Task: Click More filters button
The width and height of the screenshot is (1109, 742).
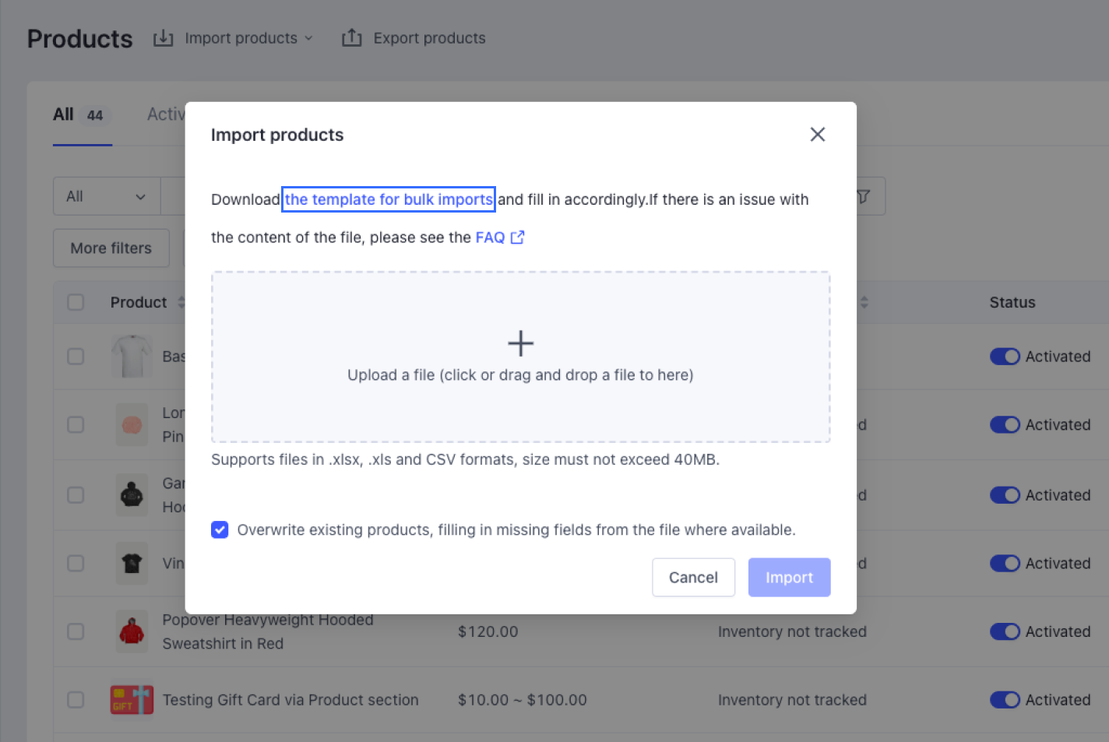Action: (x=111, y=248)
